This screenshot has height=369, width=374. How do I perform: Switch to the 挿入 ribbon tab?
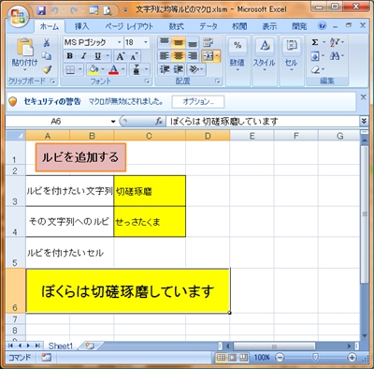(82, 27)
